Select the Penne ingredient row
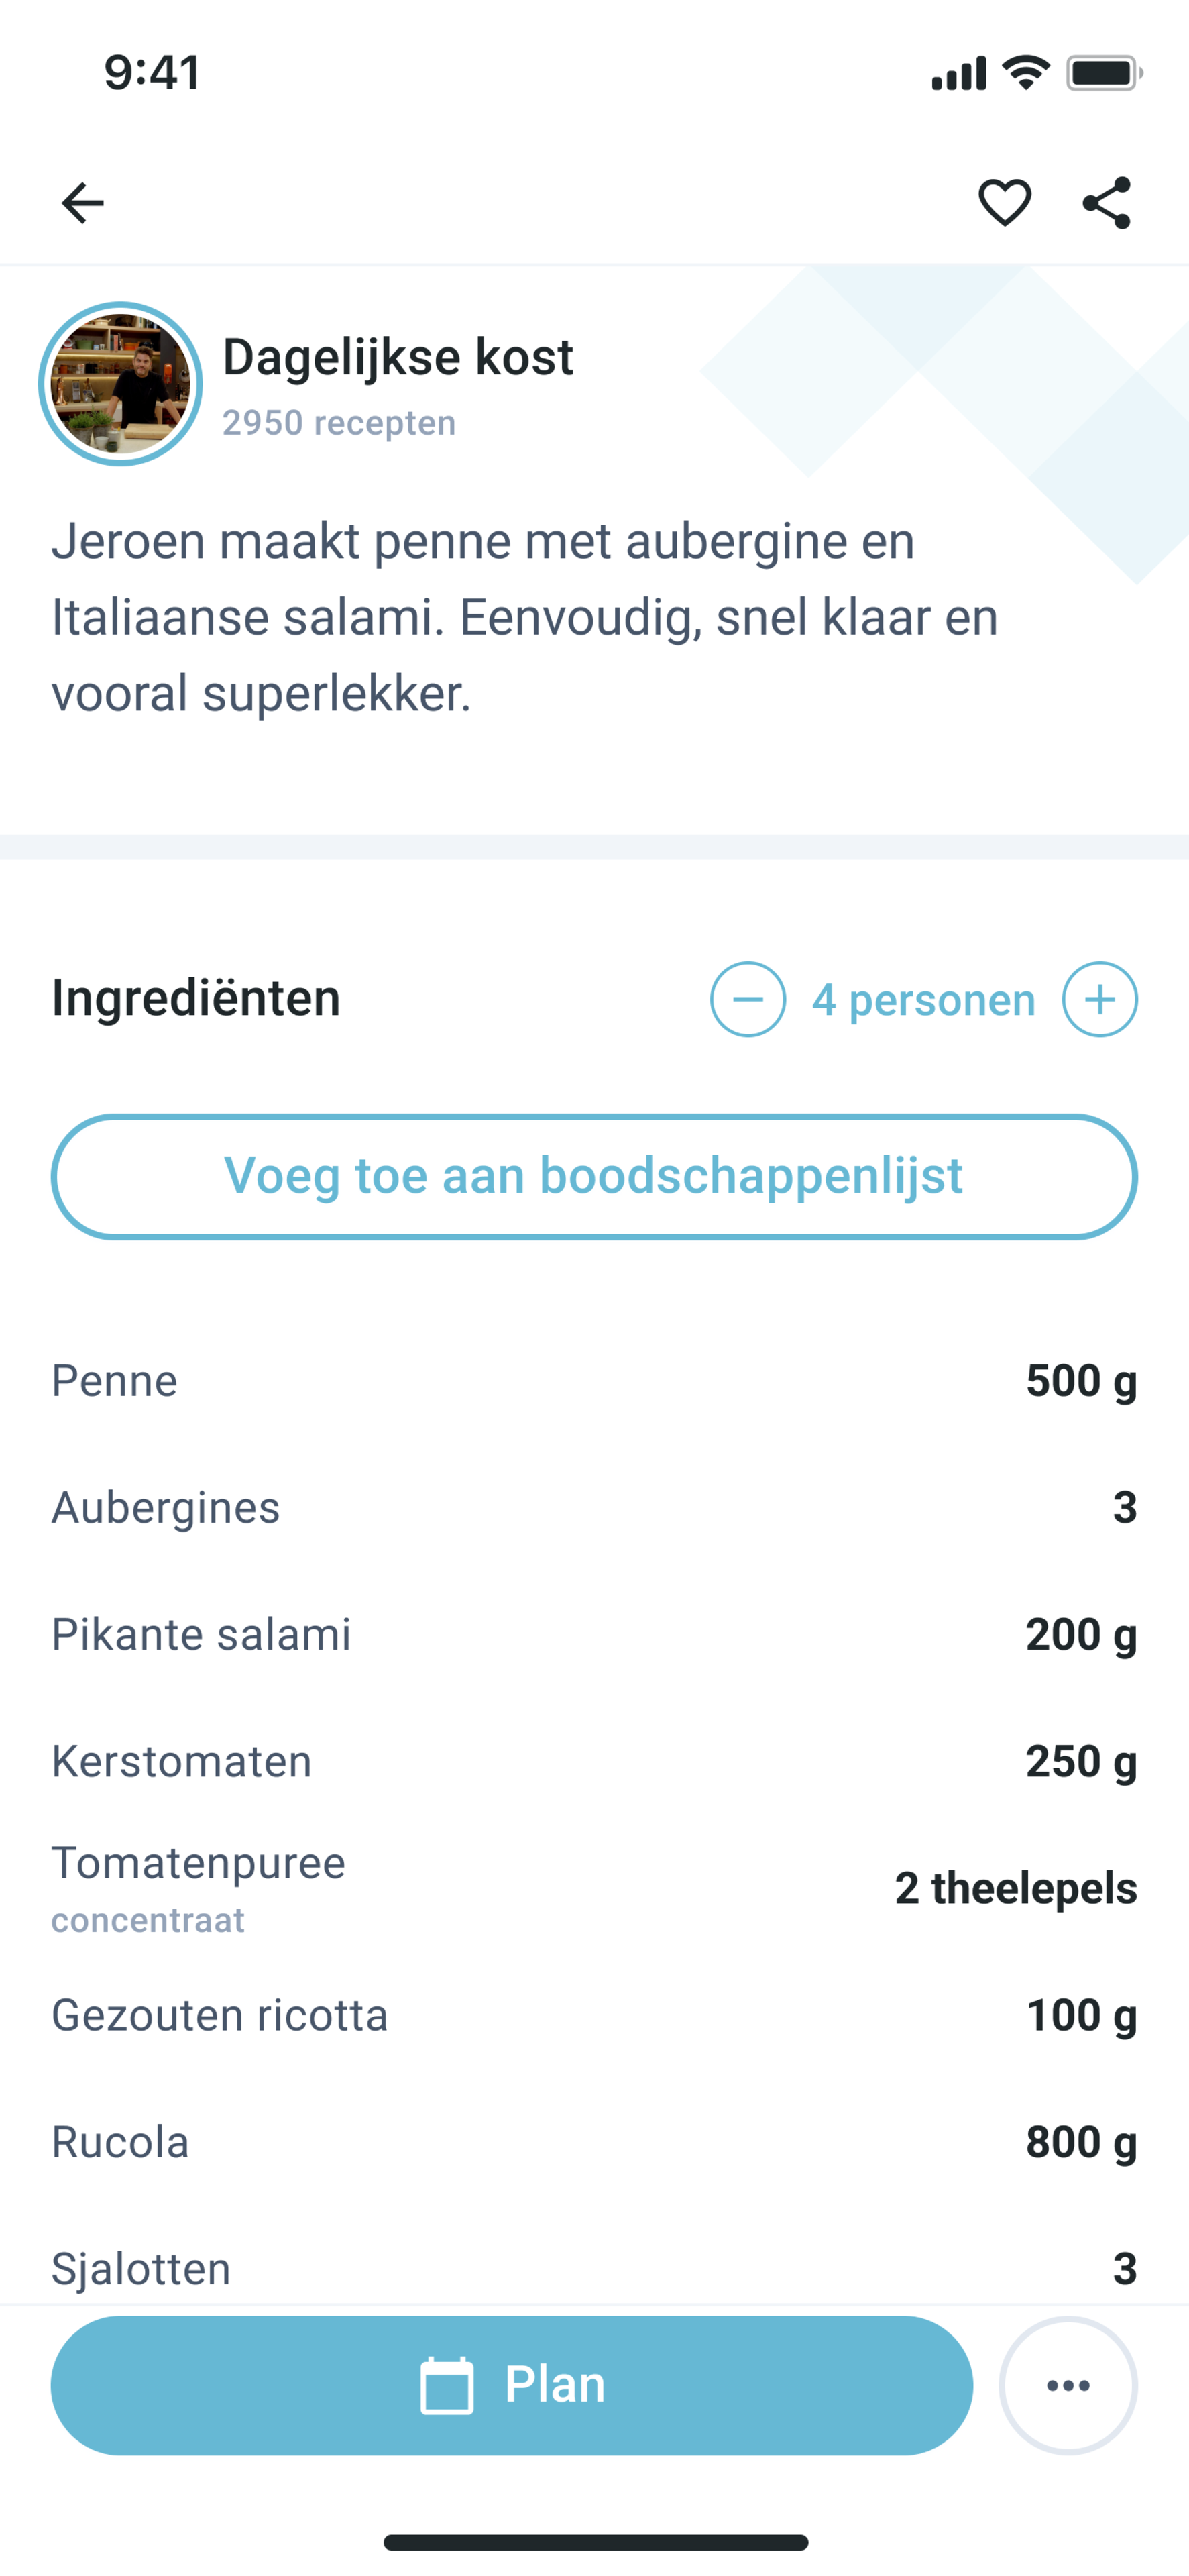 594,1381
